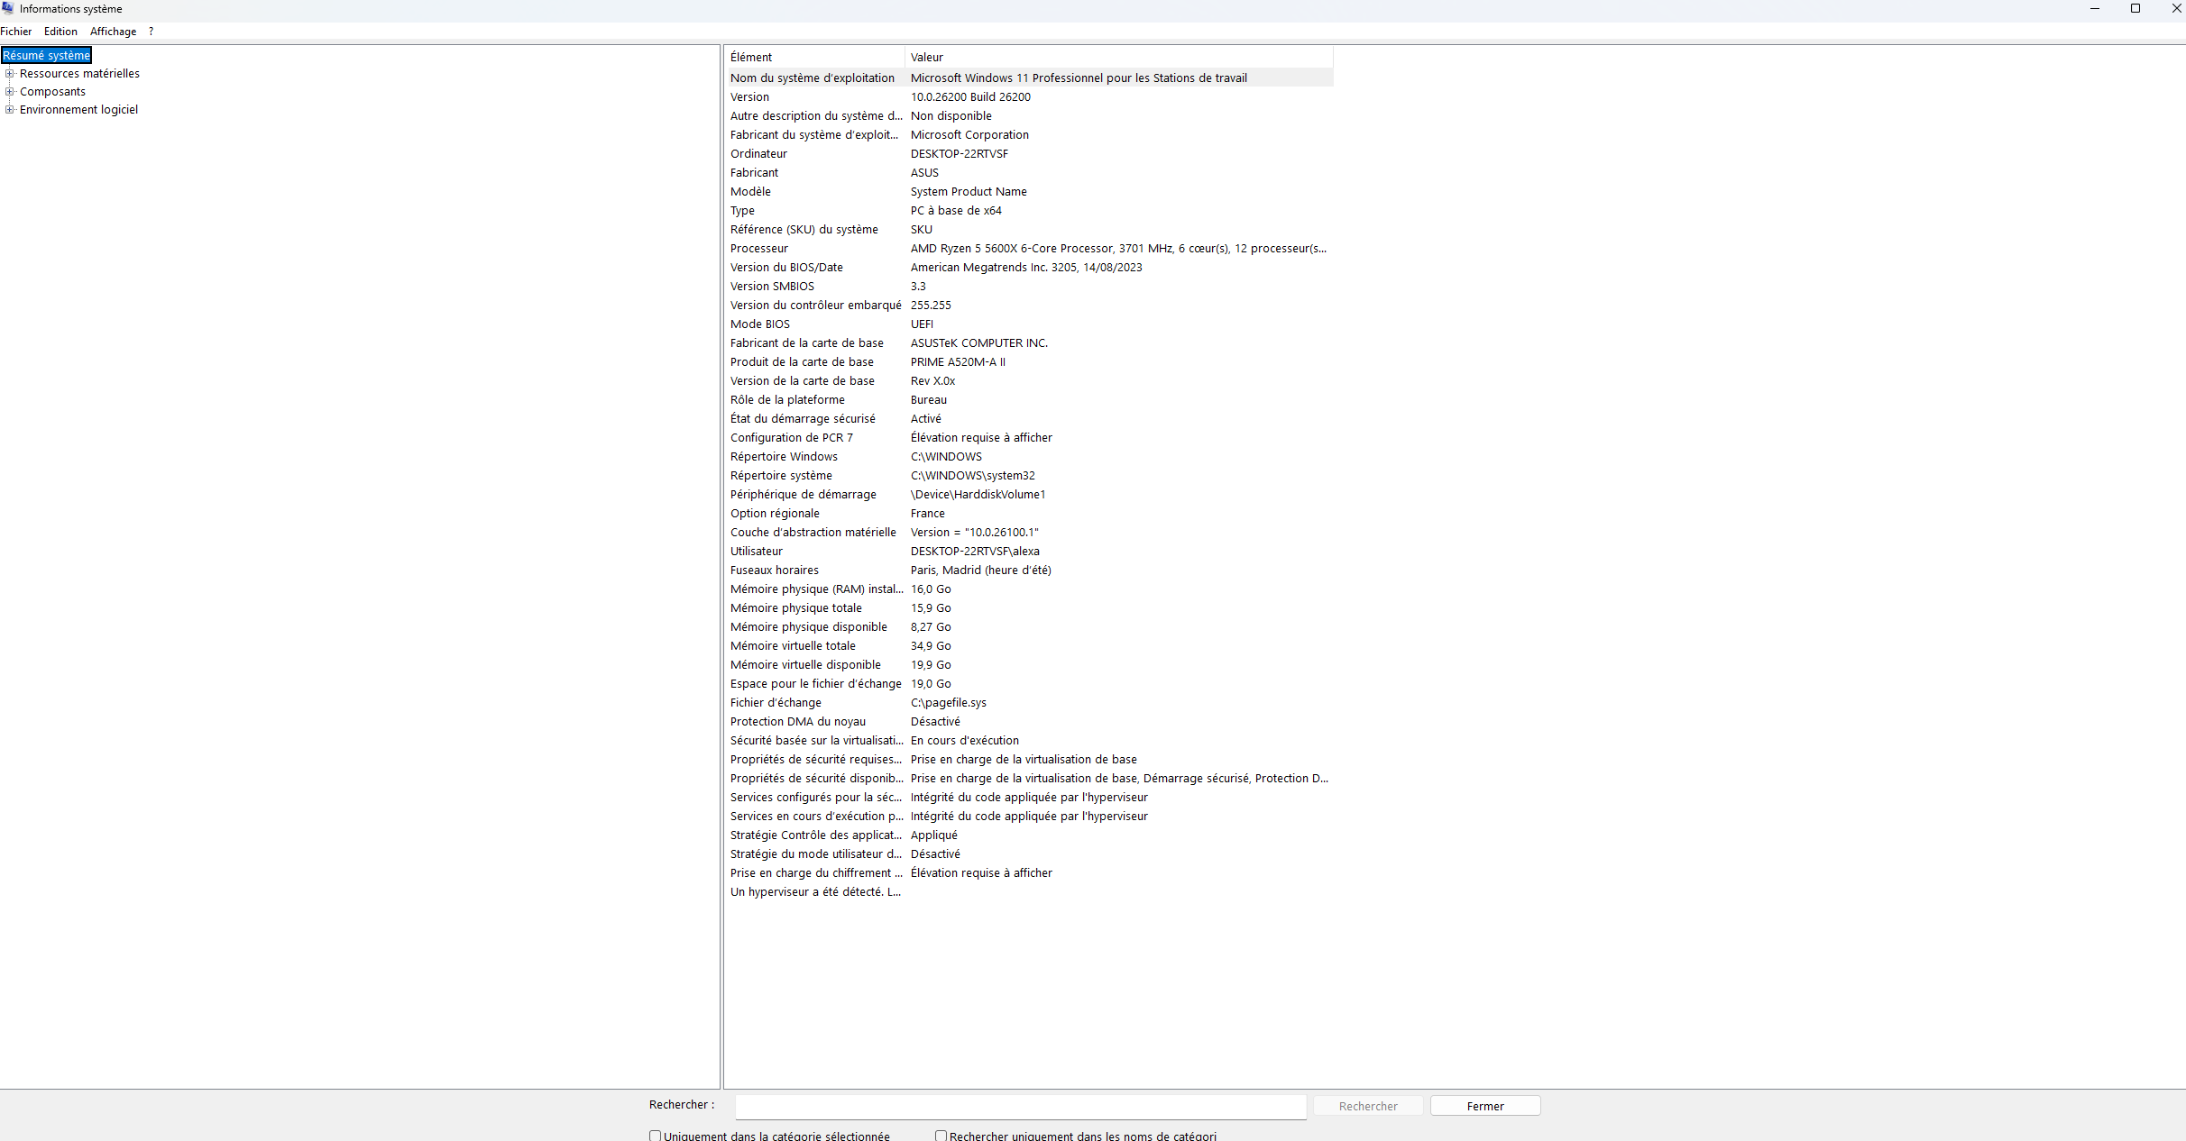This screenshot has width=2186, height=1141.
Task: Click the Rechercher button
Action: [x=1368, y=1106]
